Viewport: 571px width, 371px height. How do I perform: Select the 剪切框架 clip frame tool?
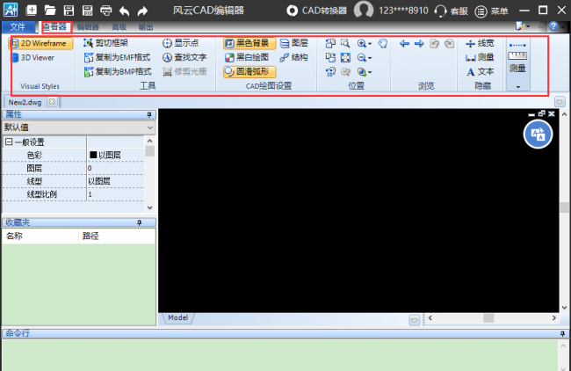pos(105,43)
